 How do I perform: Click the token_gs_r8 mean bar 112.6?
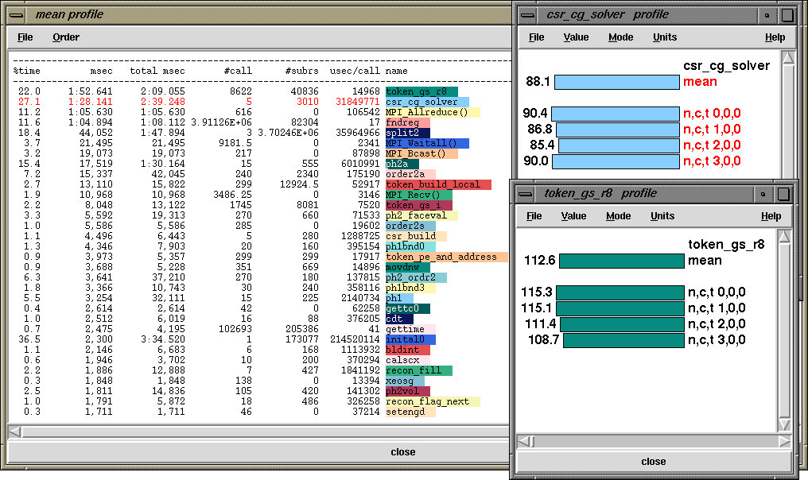pyautogui.click(x=622, y=261)
